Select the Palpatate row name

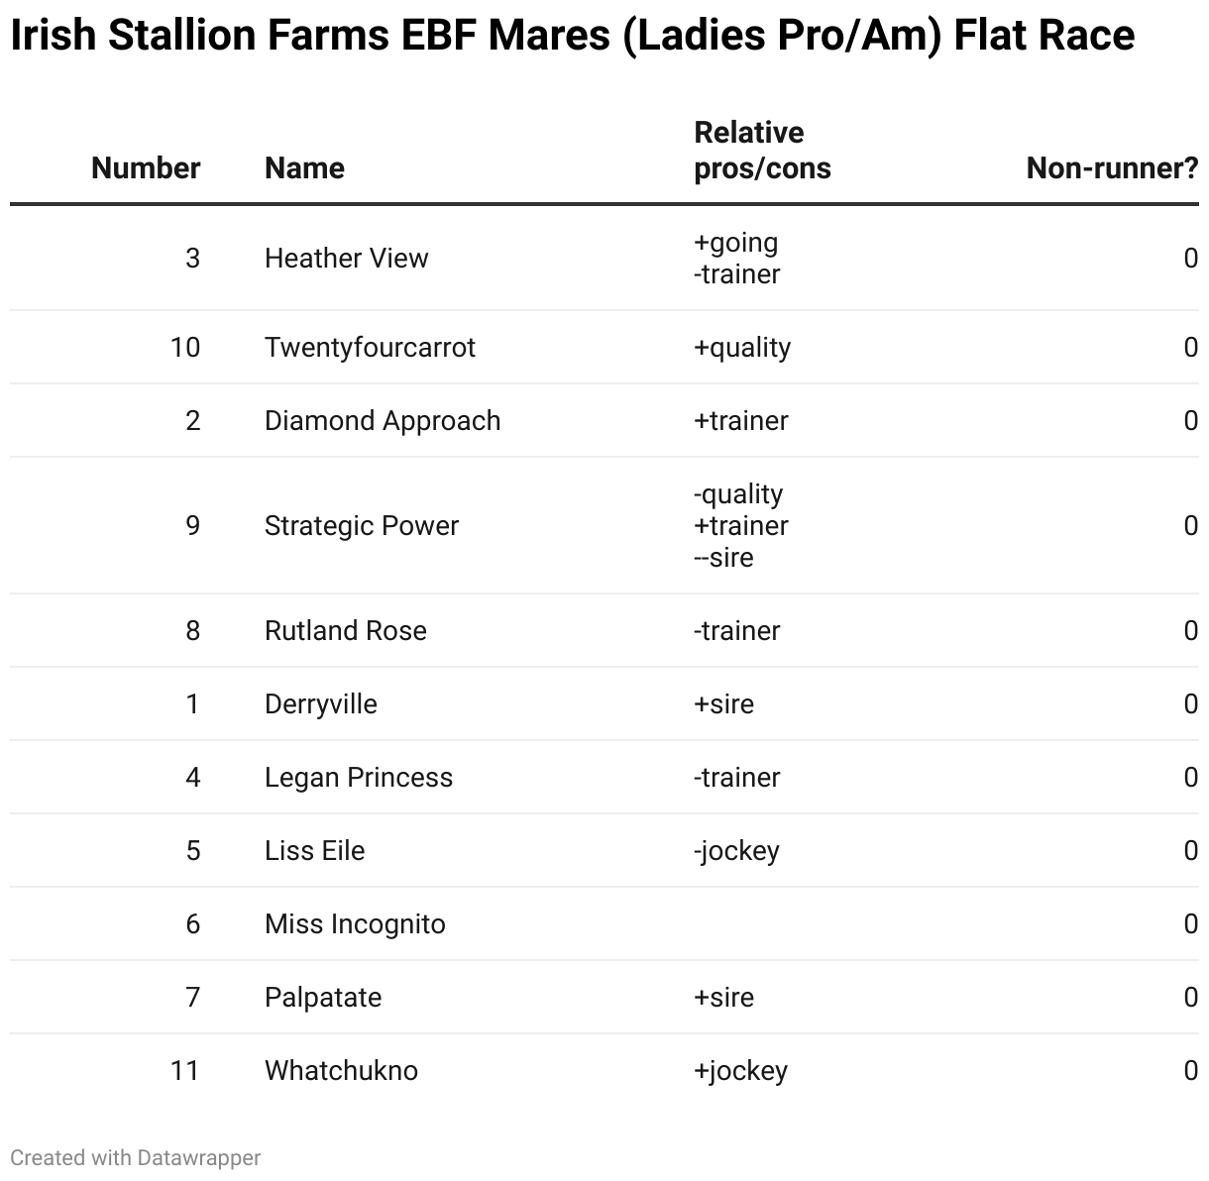pyautogui.click(x=323, y=998)
